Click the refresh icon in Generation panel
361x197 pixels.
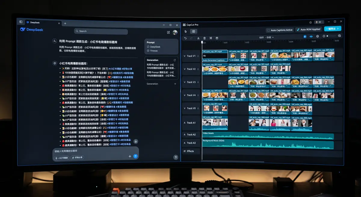click(x=175, y=60)
